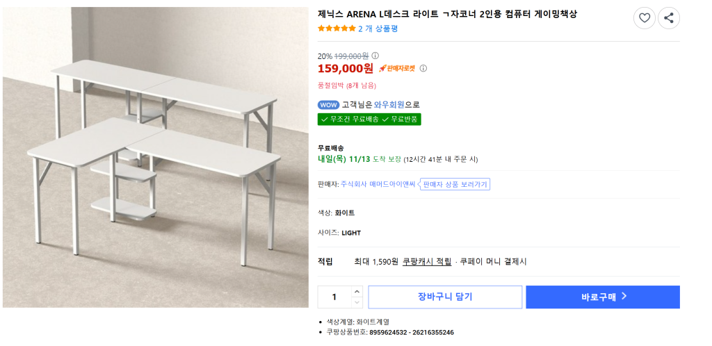
Task: Click the 바로구매 buy now button
Action: 603,297
